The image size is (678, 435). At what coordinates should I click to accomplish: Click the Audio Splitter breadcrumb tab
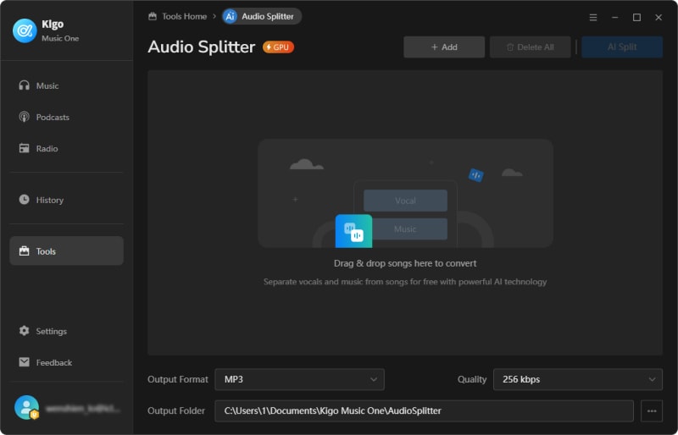(262, 16)
